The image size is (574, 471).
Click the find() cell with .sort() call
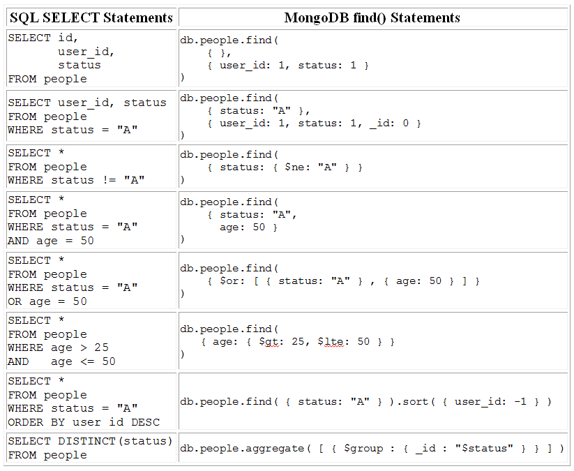coord(372,401)
